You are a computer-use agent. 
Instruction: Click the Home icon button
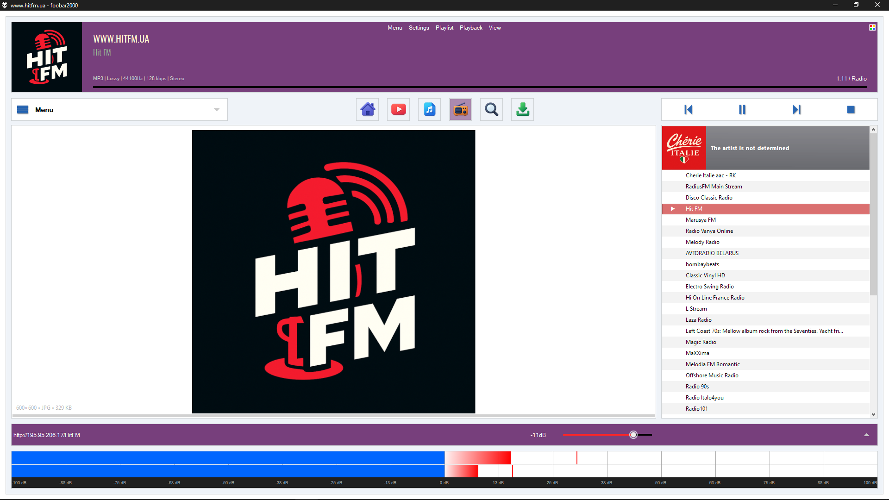click(x=368, y=110)
